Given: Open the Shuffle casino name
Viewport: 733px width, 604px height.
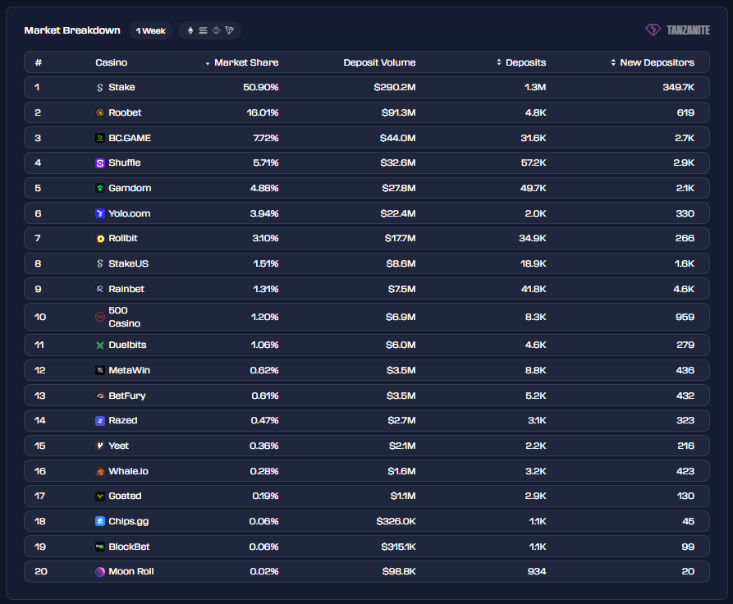Looking at the screenshot, I should (124, 162).
